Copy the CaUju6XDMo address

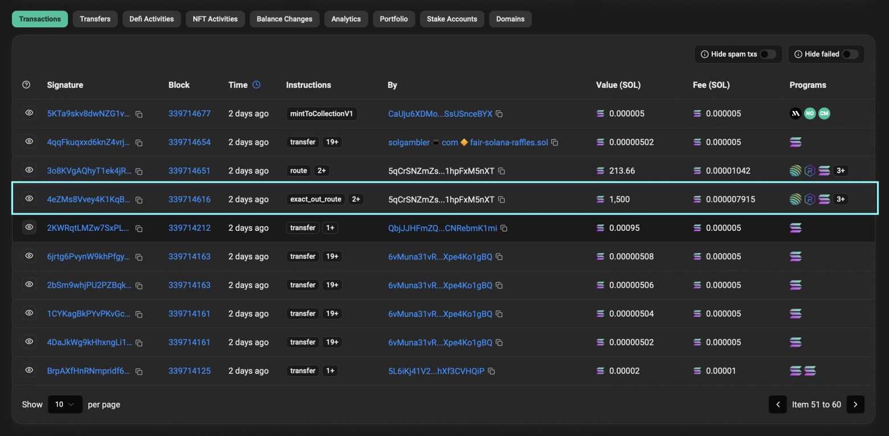point(499,114)
